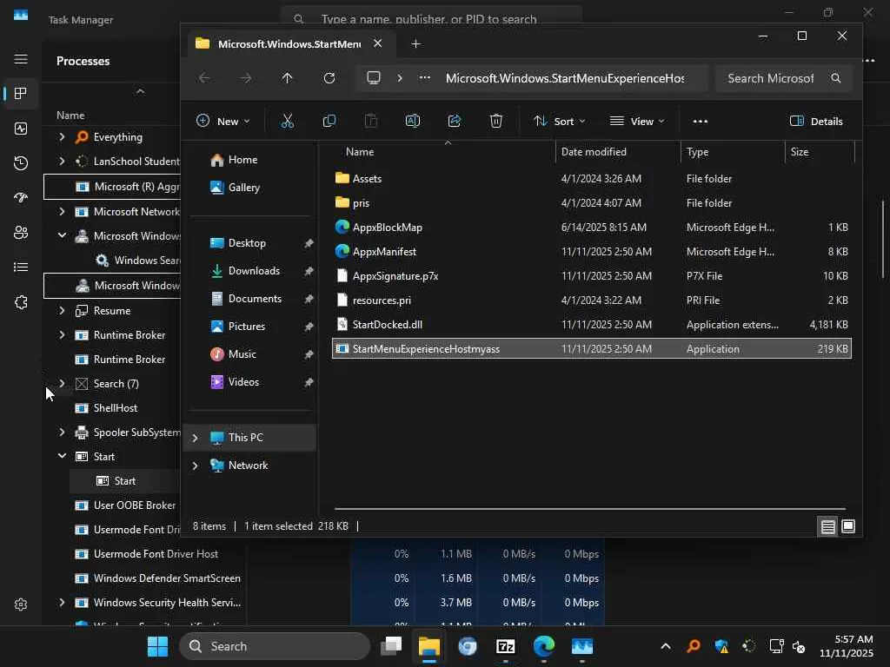The image size is (890, 667).
Task: Open the Sort dropdown menu
Action: [559, 122]
